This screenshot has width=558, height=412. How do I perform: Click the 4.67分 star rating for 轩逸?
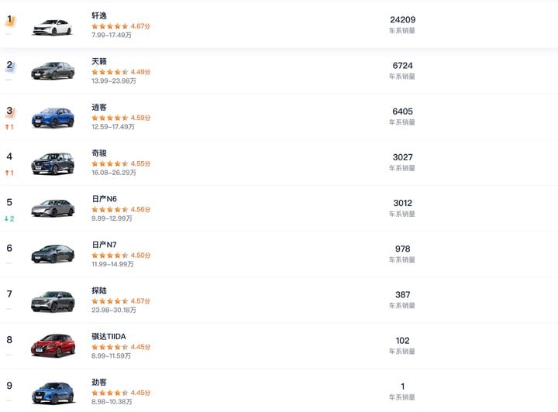click(121, 26)
